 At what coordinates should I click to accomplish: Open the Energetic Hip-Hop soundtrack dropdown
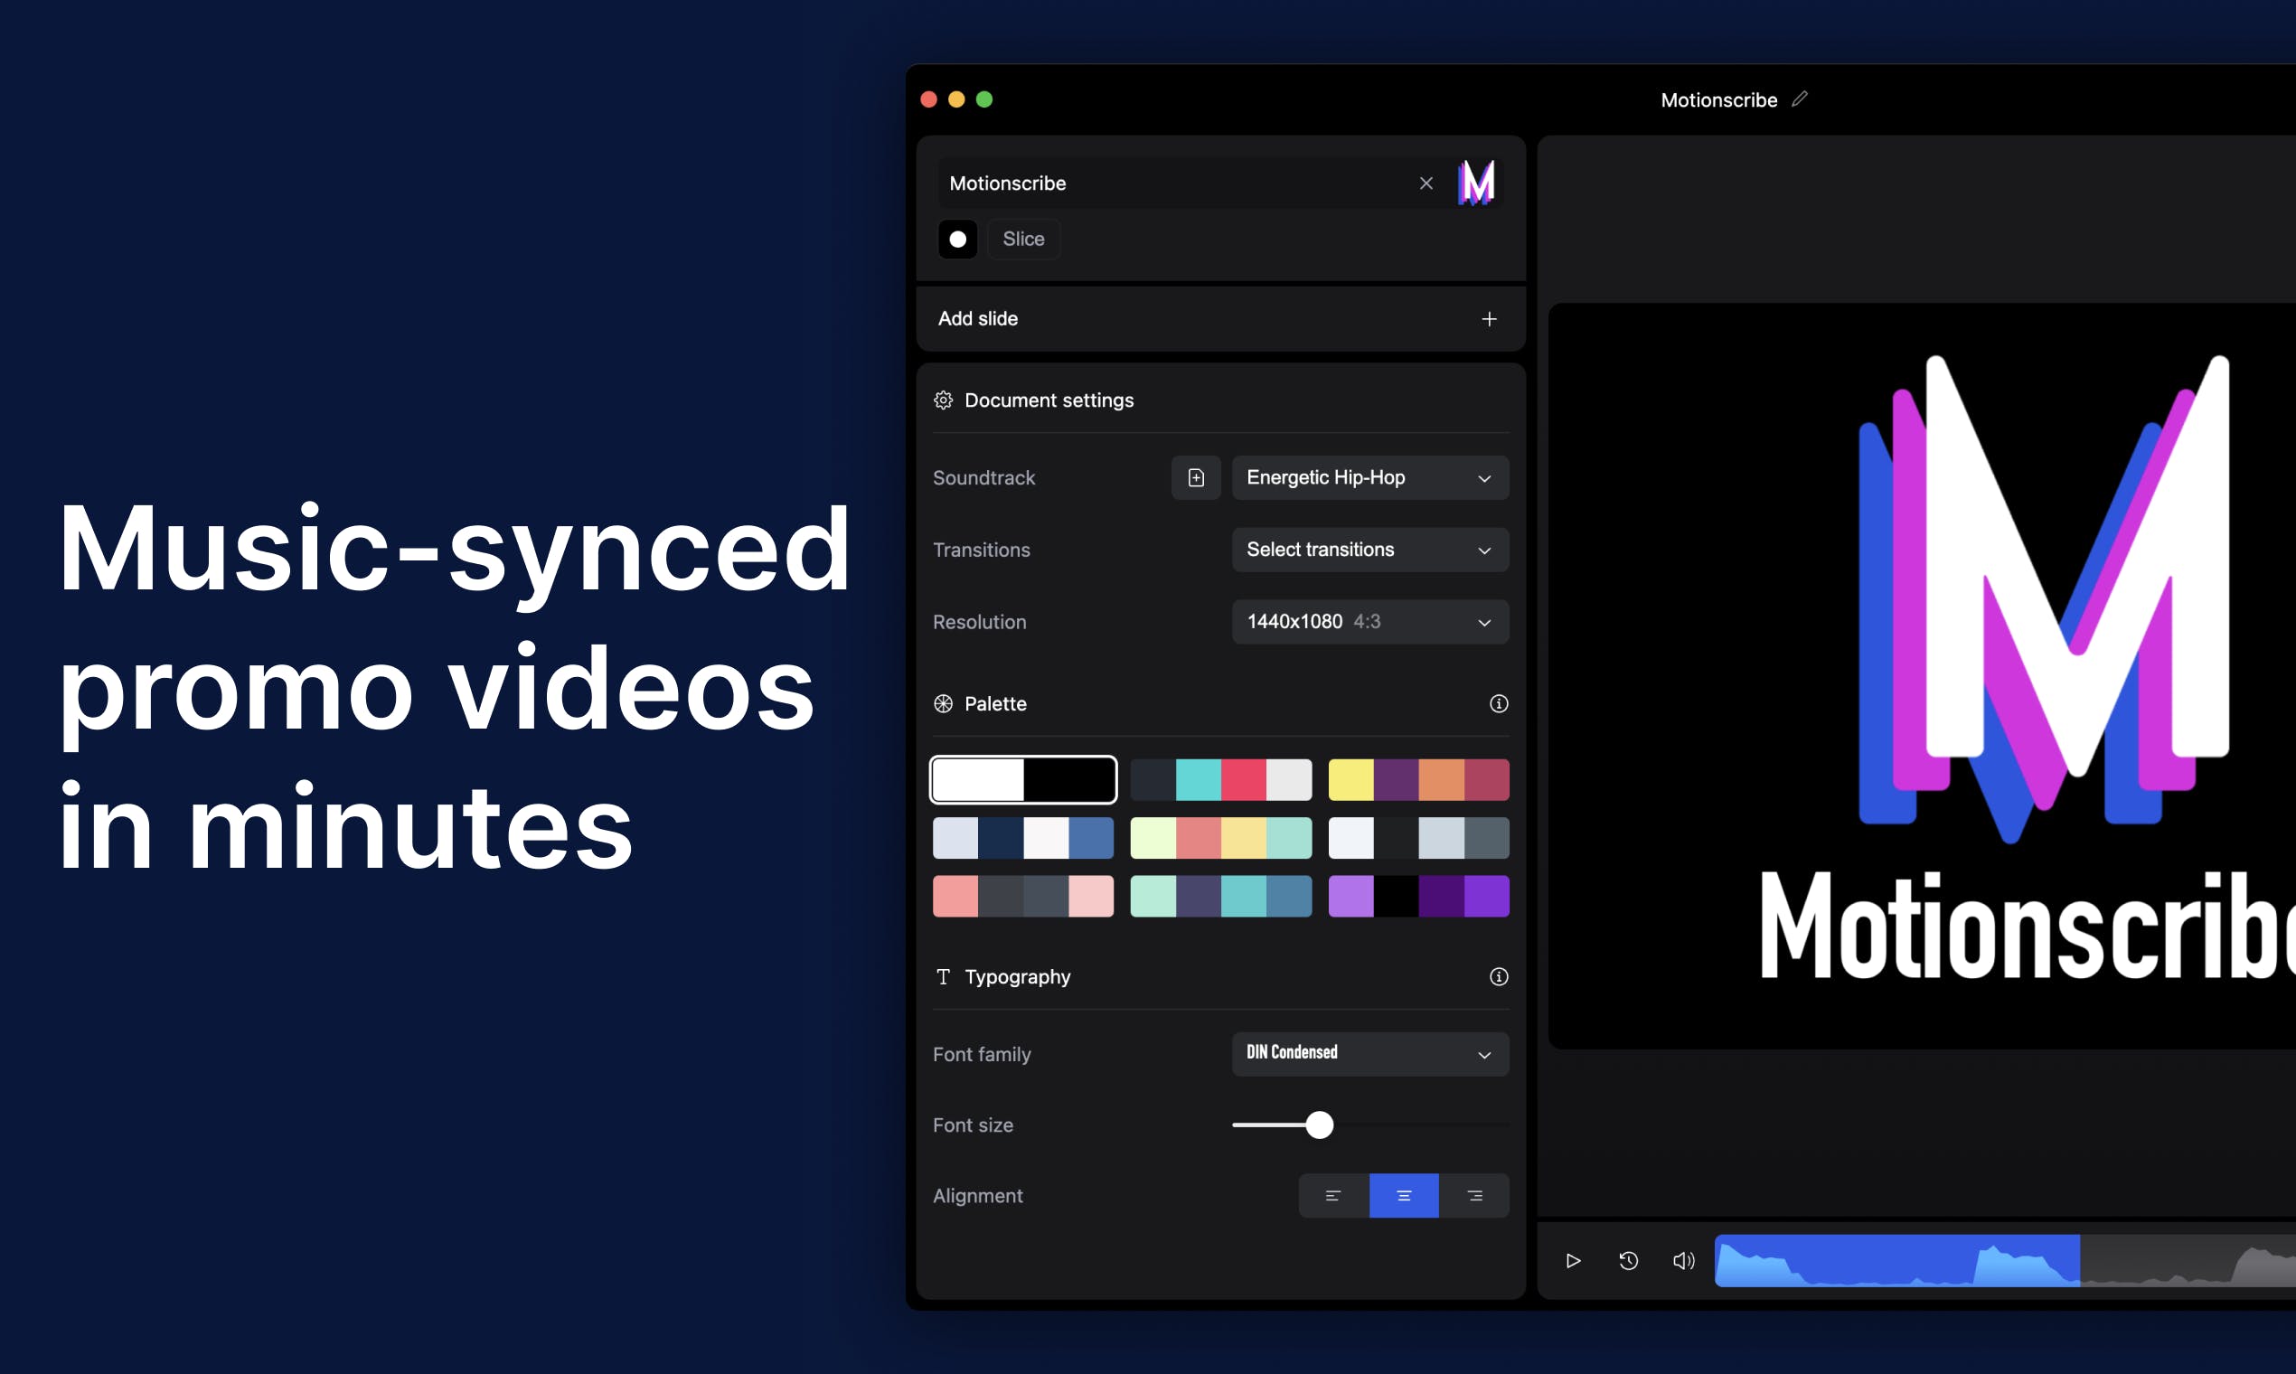[1369, 478]
